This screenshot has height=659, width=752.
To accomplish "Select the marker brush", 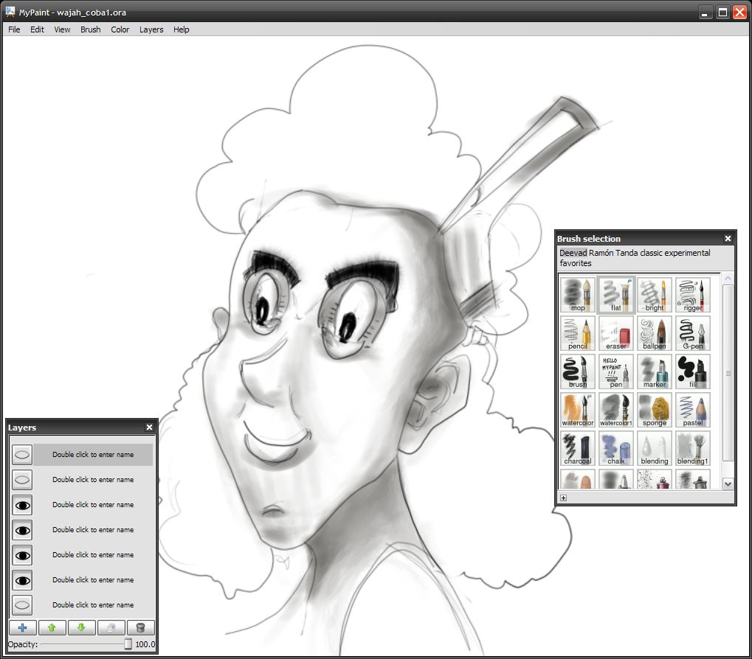I will [x=653, y=371].
